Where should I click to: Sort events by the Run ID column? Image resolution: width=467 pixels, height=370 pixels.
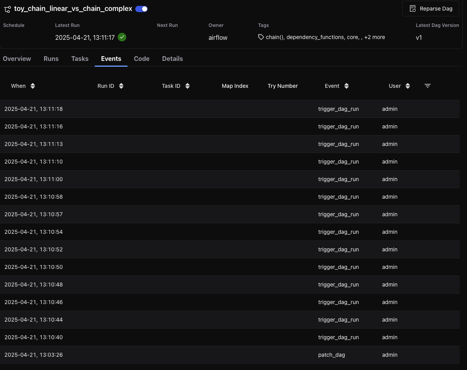click(121, 85)
